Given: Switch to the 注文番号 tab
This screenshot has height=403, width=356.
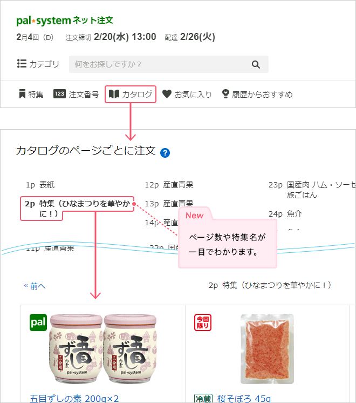Looking at the screenshot, I should [x=76, y=94].
